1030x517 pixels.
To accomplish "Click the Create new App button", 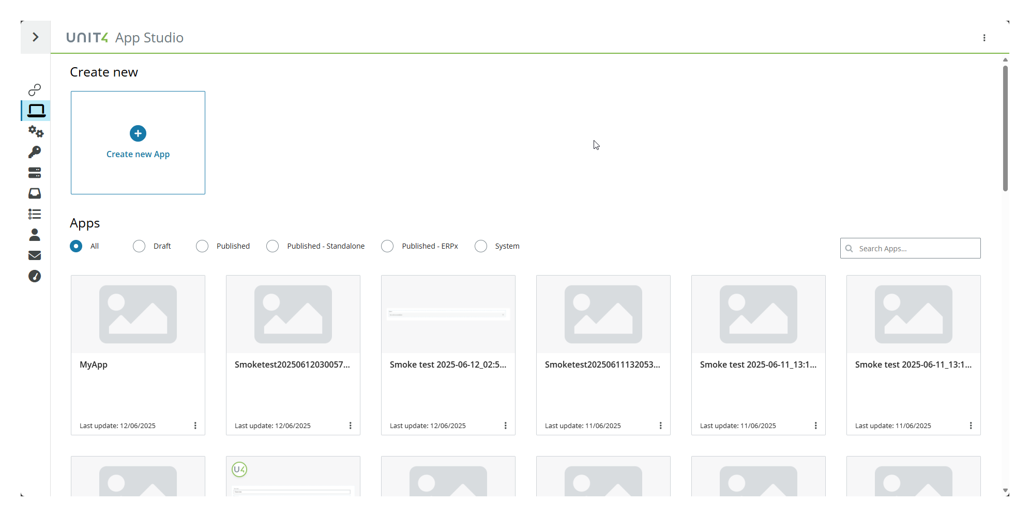I will (x=138, y=143).
